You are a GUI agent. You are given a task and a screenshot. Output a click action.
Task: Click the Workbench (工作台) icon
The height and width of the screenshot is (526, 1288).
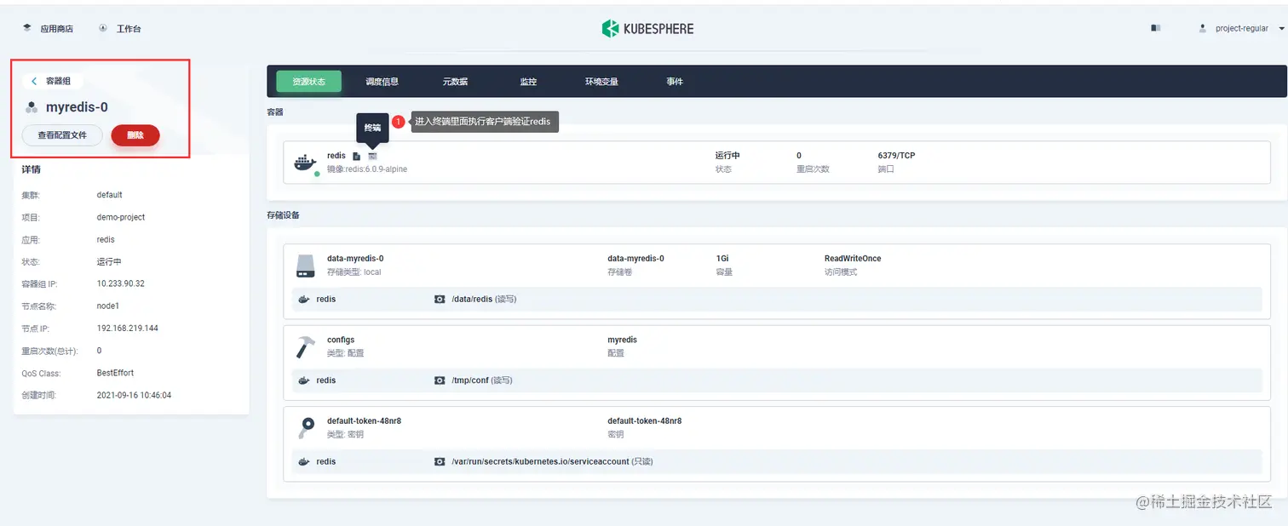click(x=103, y=28)
